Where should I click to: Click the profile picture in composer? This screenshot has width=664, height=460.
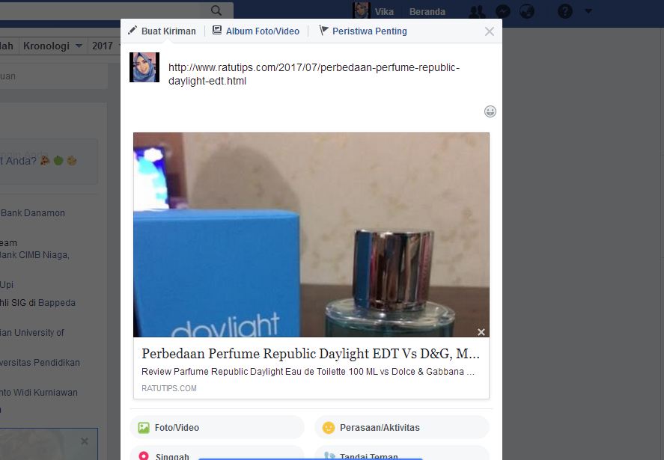pyautogui.click(x=144, y=67)
